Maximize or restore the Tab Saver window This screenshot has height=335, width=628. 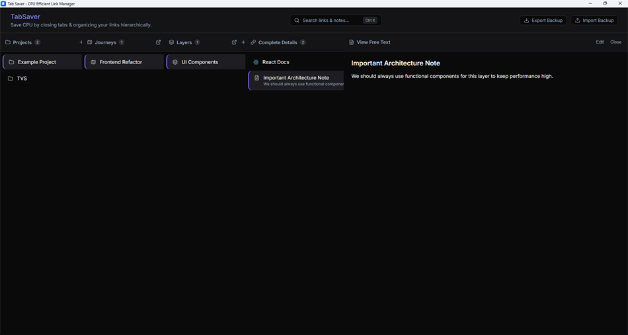pyautogui.click(x=605, y=3)
